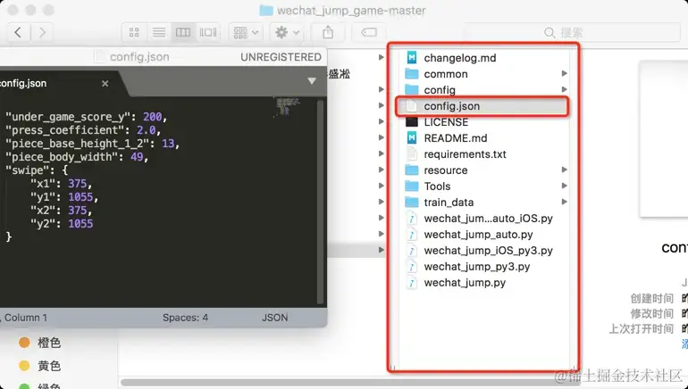Viewport: 688px width, 389px height.
Task: Open the Sublime Text tab list dropdown
Action: click(312, 81)
